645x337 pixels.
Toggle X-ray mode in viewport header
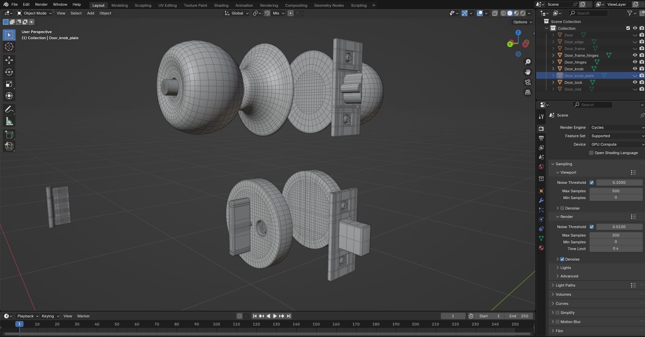click(495, 13)
